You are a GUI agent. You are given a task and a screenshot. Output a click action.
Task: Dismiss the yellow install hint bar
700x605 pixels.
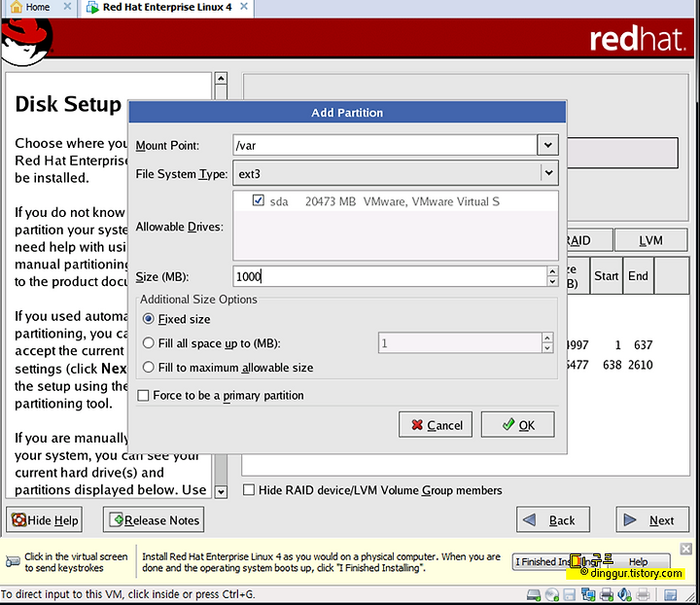coord(686,549)
